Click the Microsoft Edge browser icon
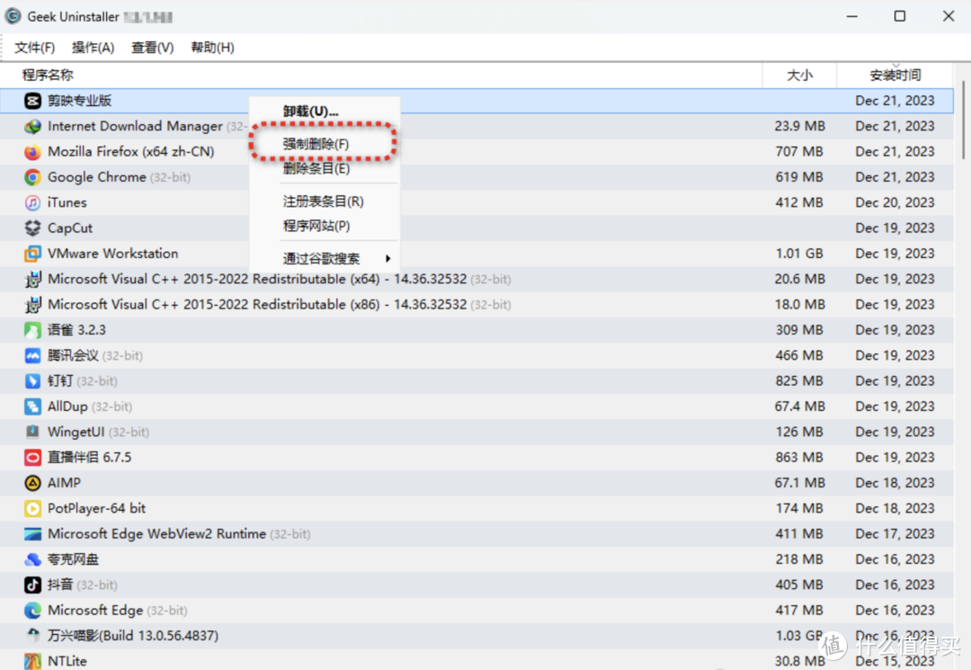The width and height of the screenshot is (971, 670). 33,611
